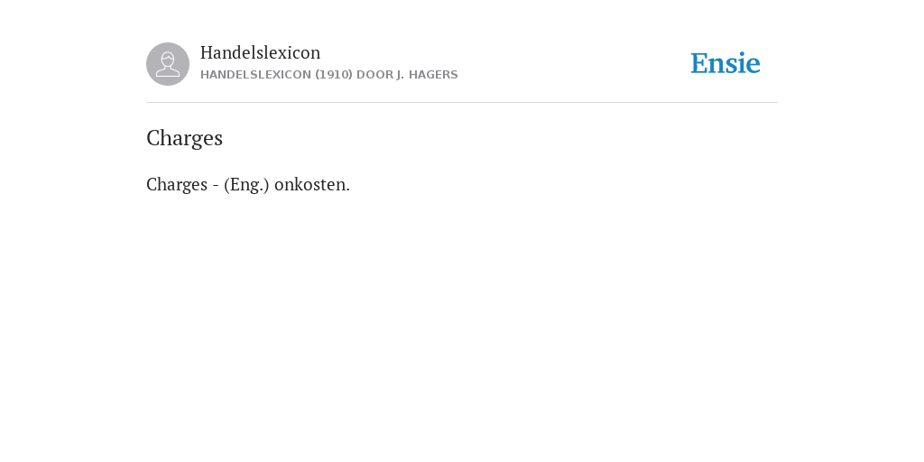Click the first word HANDELSLEXICON in the grey subtitle

click(x=255, y=75)
